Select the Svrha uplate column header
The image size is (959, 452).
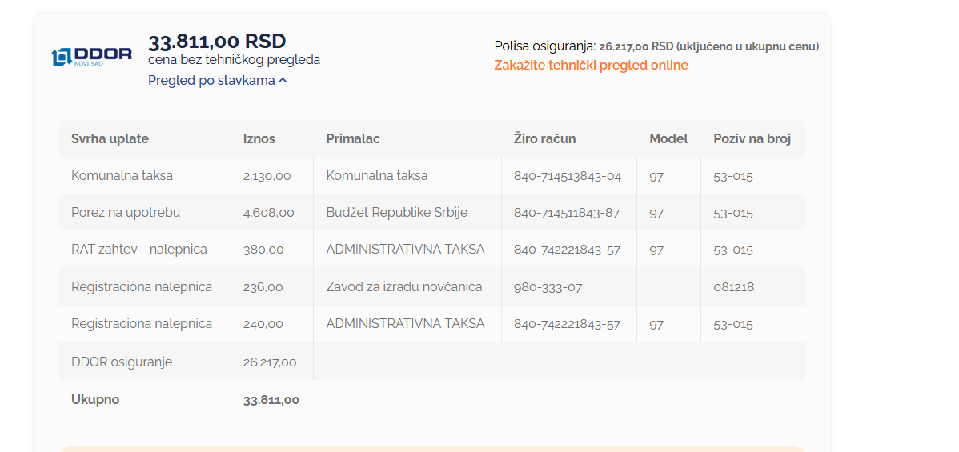110,139
